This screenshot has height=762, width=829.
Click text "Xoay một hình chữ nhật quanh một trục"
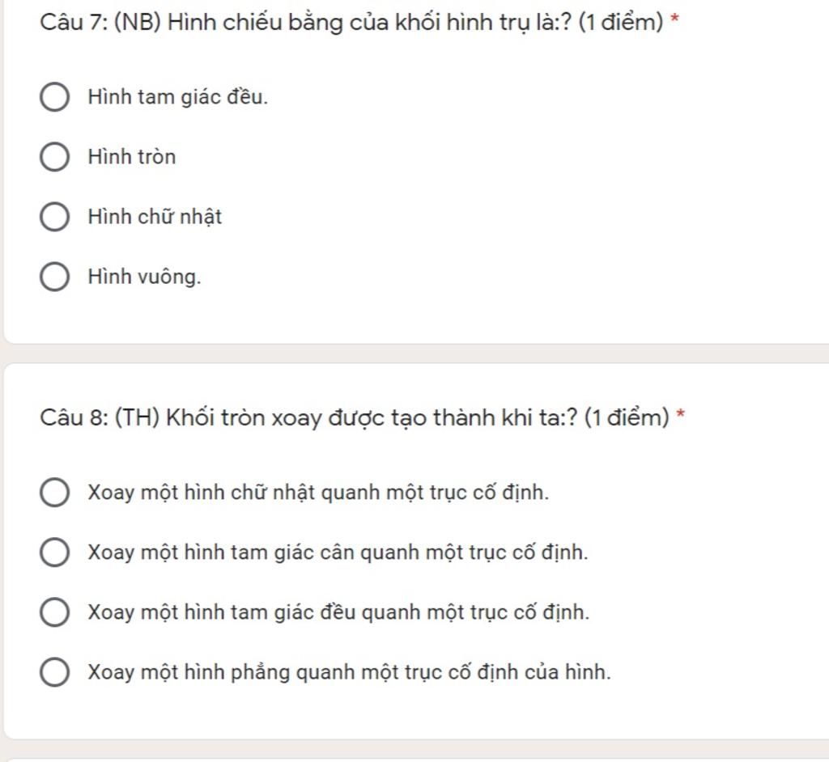click(x=318, y=493)
